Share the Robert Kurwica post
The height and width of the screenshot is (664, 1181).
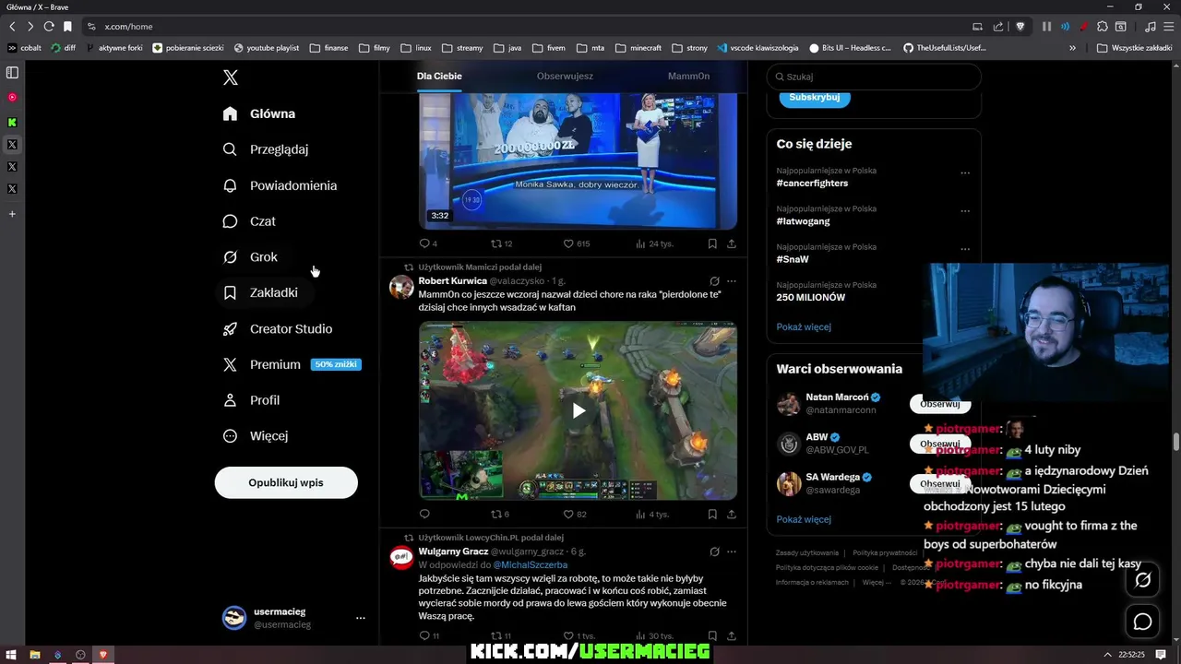point(732,515)
